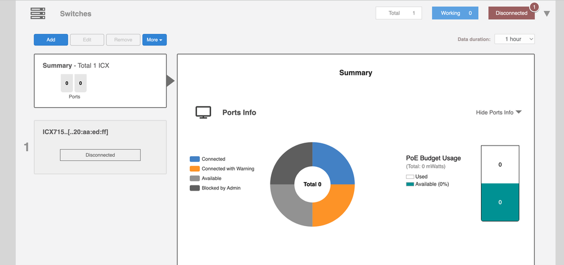Click the Disconnected status on ICX715 card
The image size is (564, 265).
100,155
